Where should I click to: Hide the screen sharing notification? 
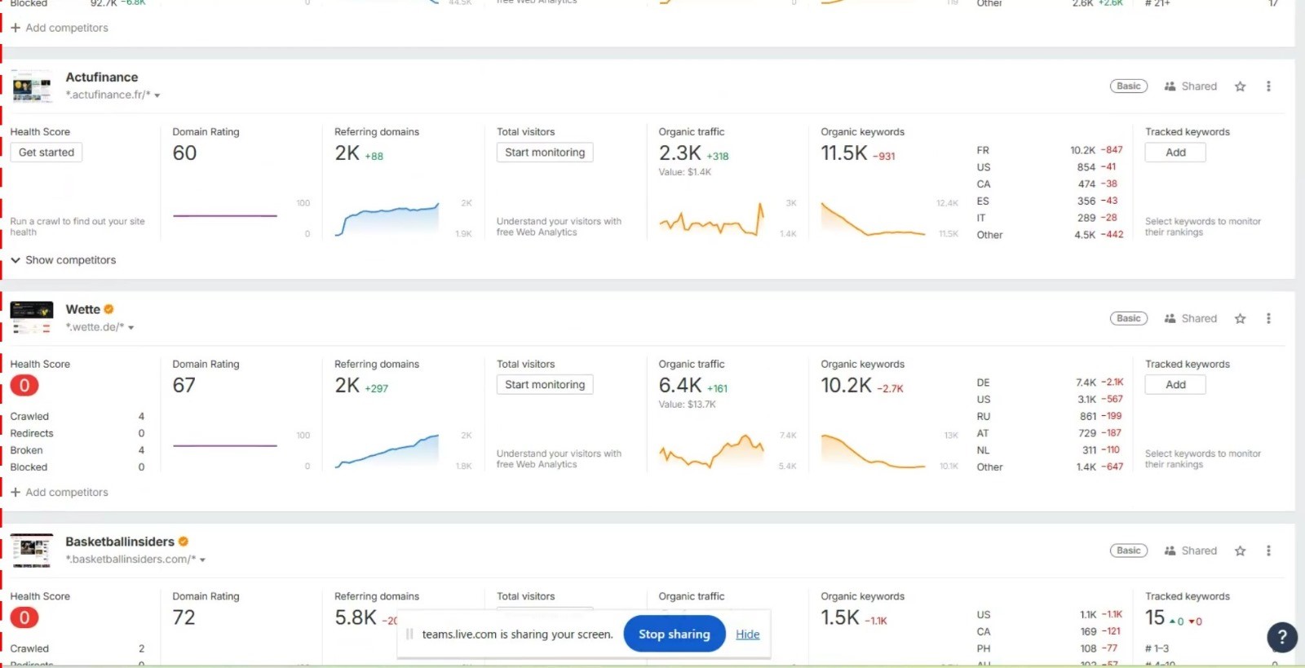coord(747,635)
